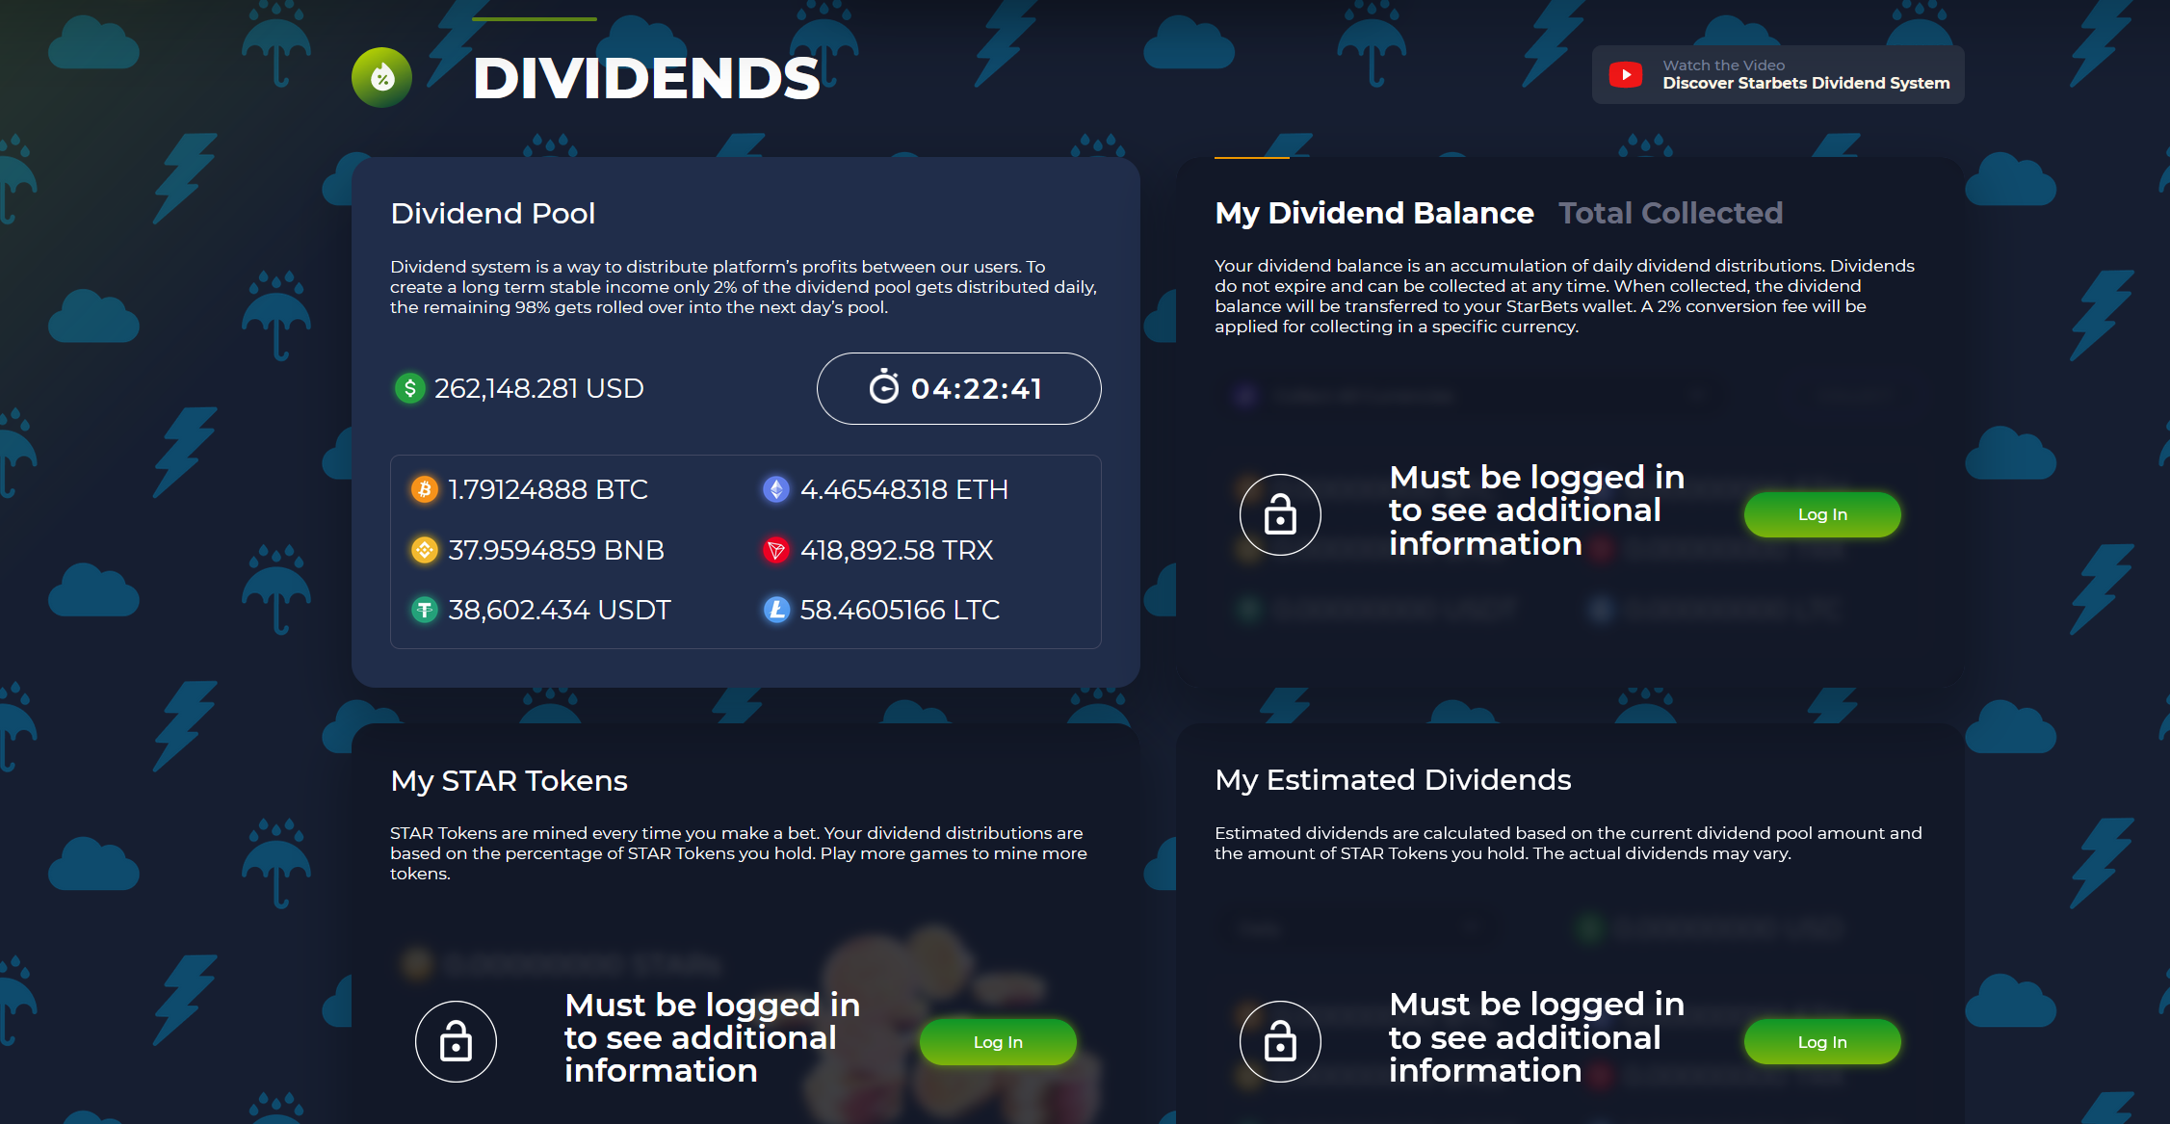This screenshot has width=2170, height=1124.
Task: Click the DIVIDENDS page title
Action: point(646,78)
